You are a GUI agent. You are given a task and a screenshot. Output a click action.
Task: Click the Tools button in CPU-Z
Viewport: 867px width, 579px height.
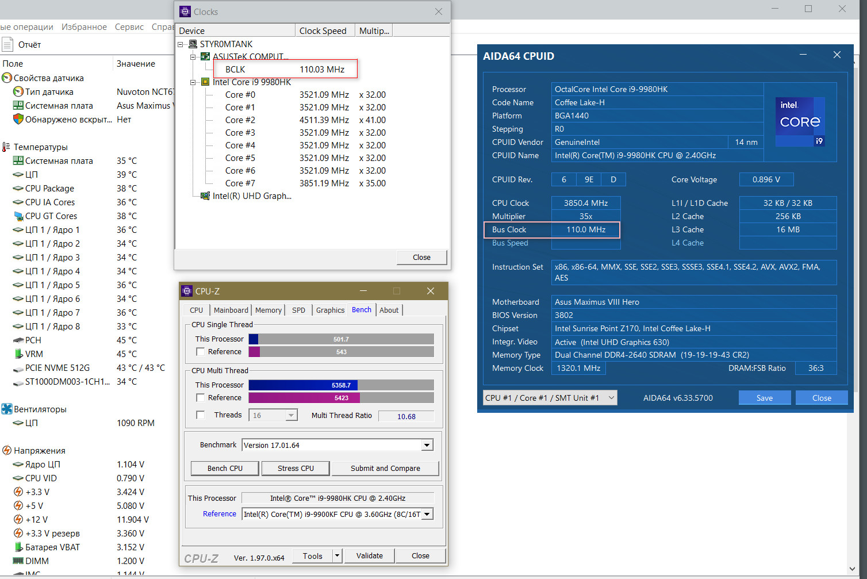pos(313,556)
